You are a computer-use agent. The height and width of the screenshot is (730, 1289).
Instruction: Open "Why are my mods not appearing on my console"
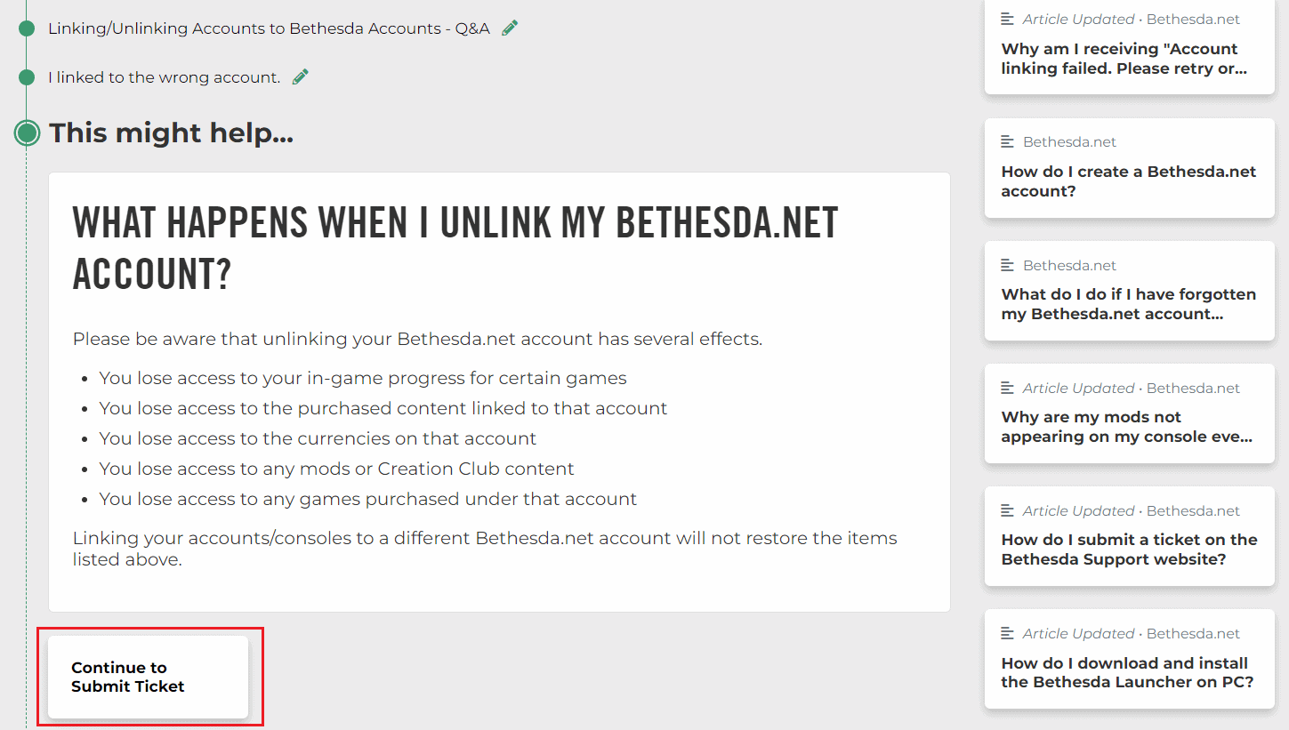(x=1128, y=414)
